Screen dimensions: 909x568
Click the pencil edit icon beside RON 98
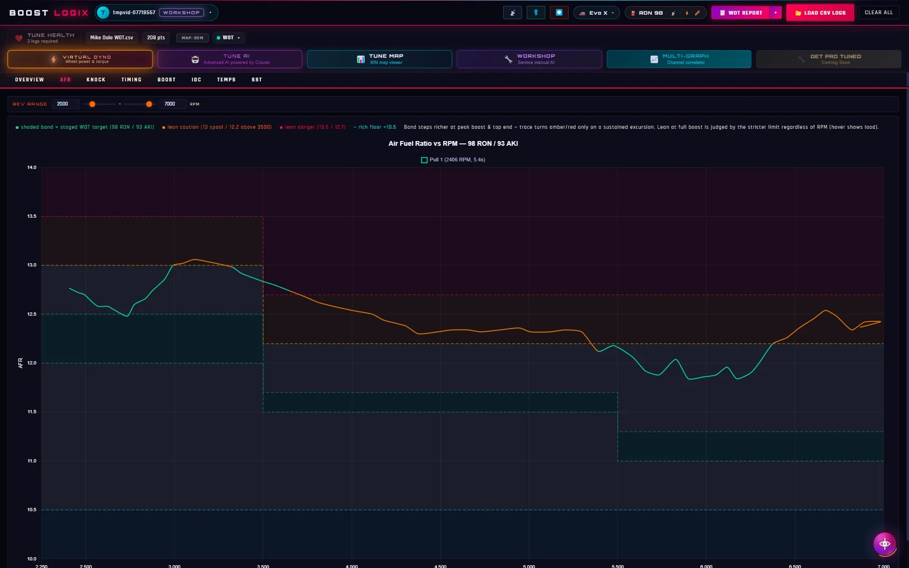(697, 13)
